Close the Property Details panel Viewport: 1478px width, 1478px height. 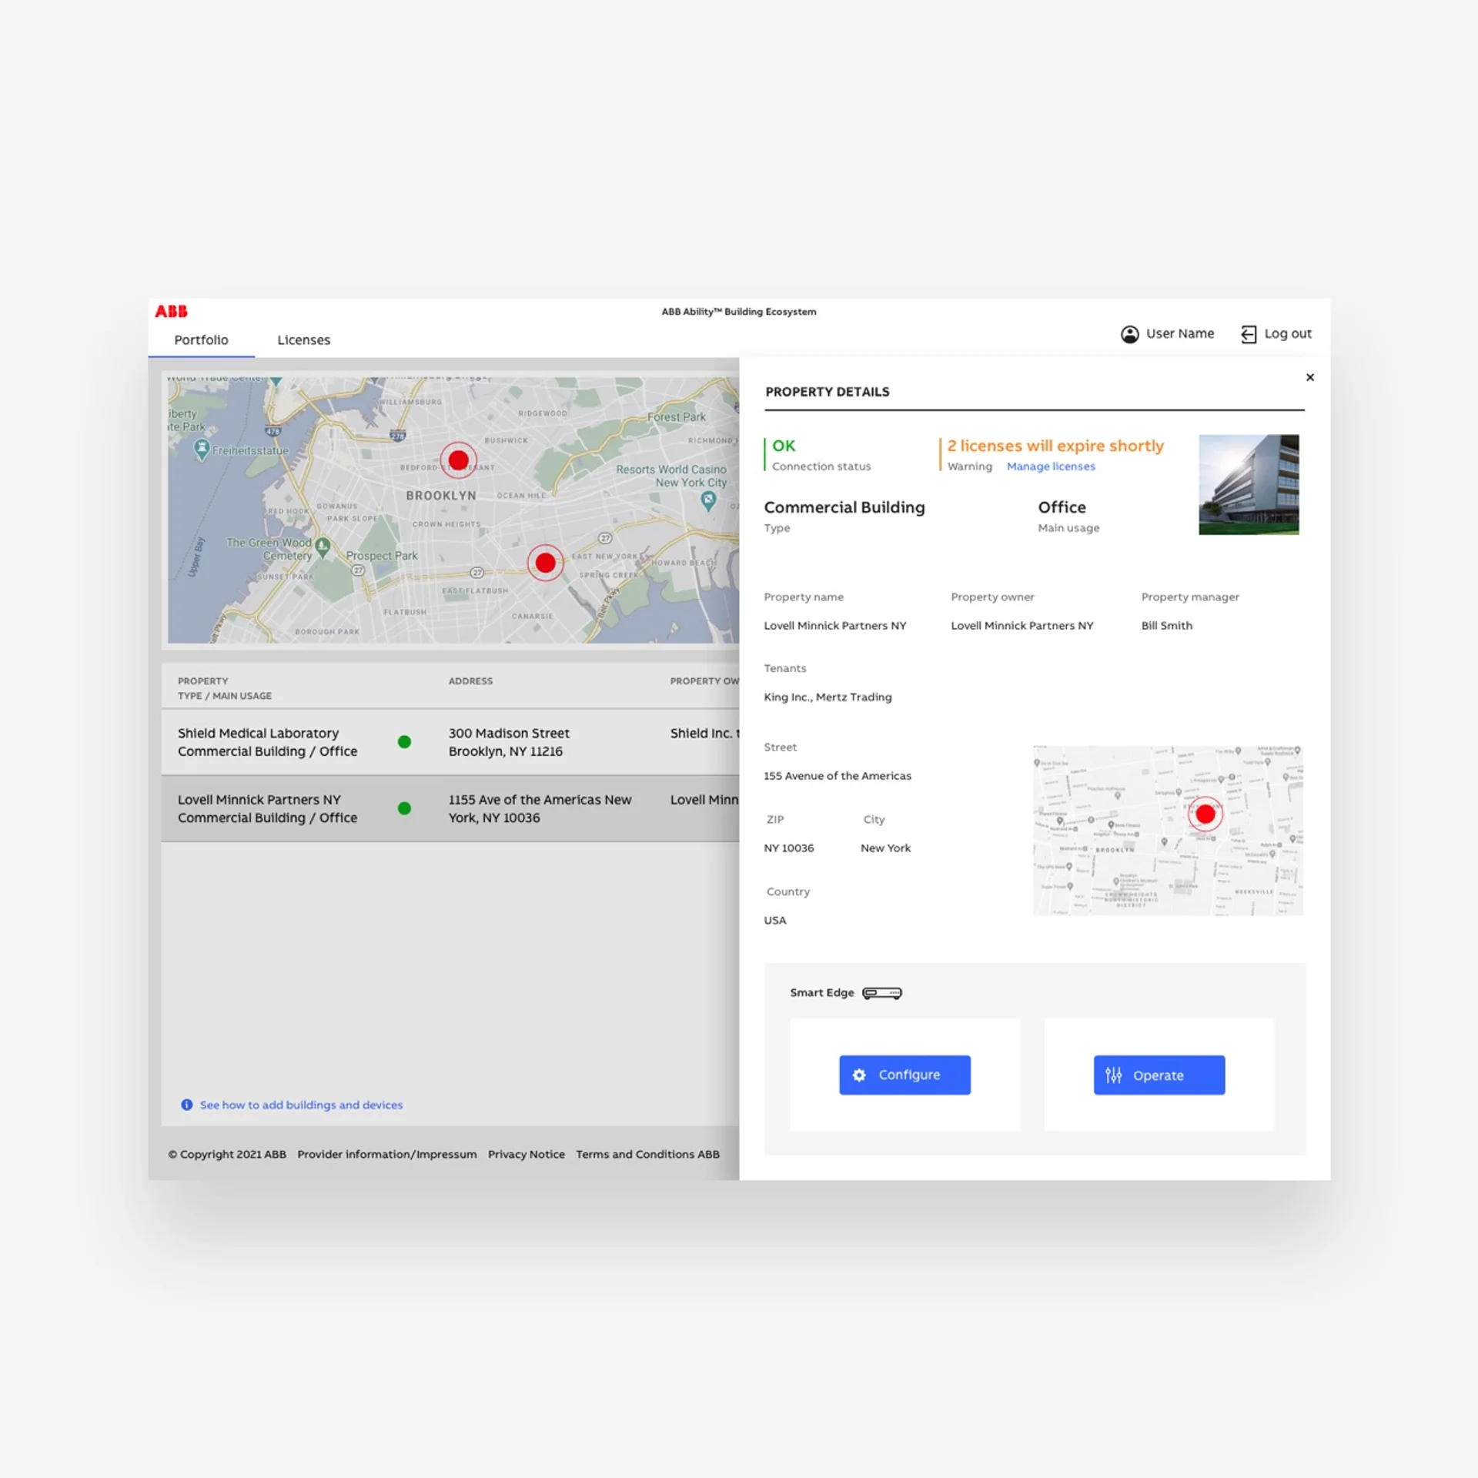1309,377
